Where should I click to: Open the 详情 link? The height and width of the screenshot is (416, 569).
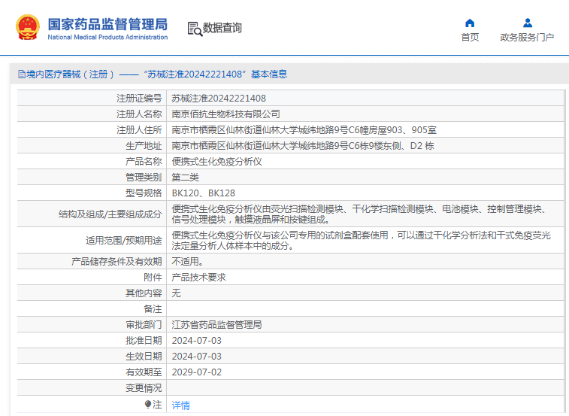tap(180, 405)
